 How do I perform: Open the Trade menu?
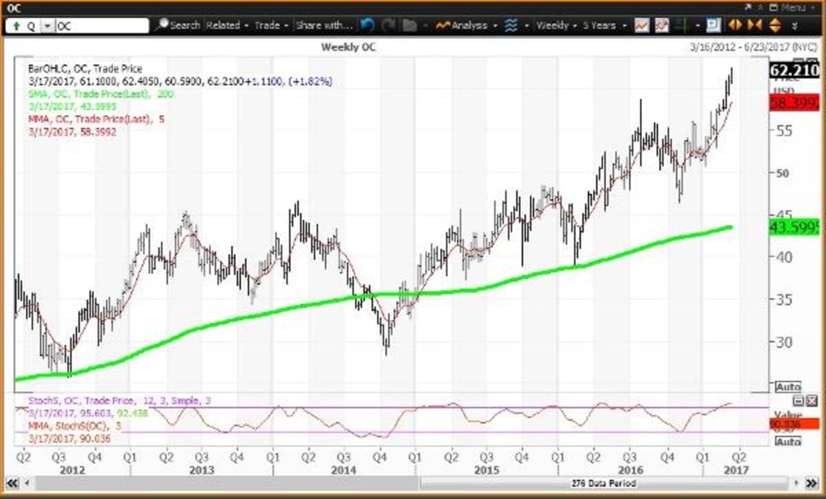click(x=271, y=25)
